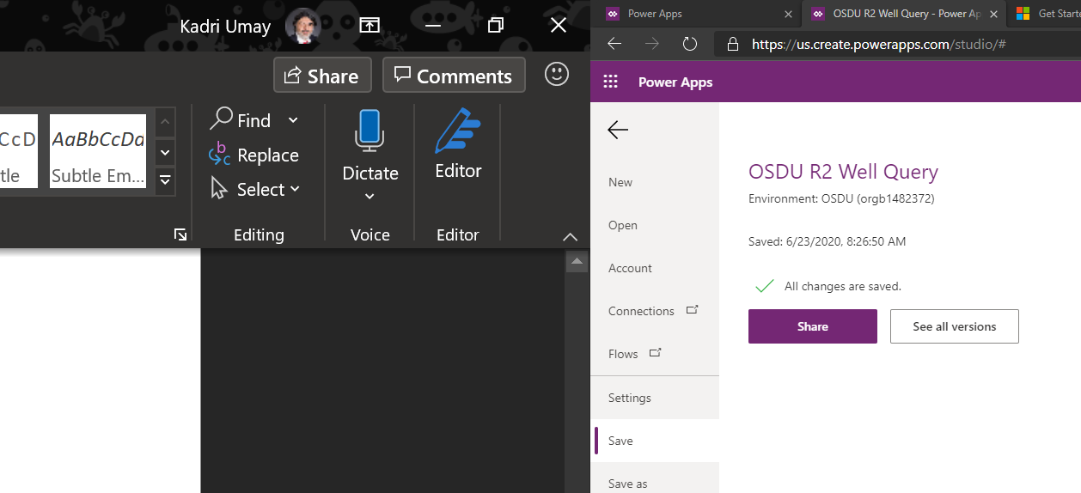Screen dimensions: 1081x493
Task: Click Connections external link icon
Action: (x=692, y=310)
